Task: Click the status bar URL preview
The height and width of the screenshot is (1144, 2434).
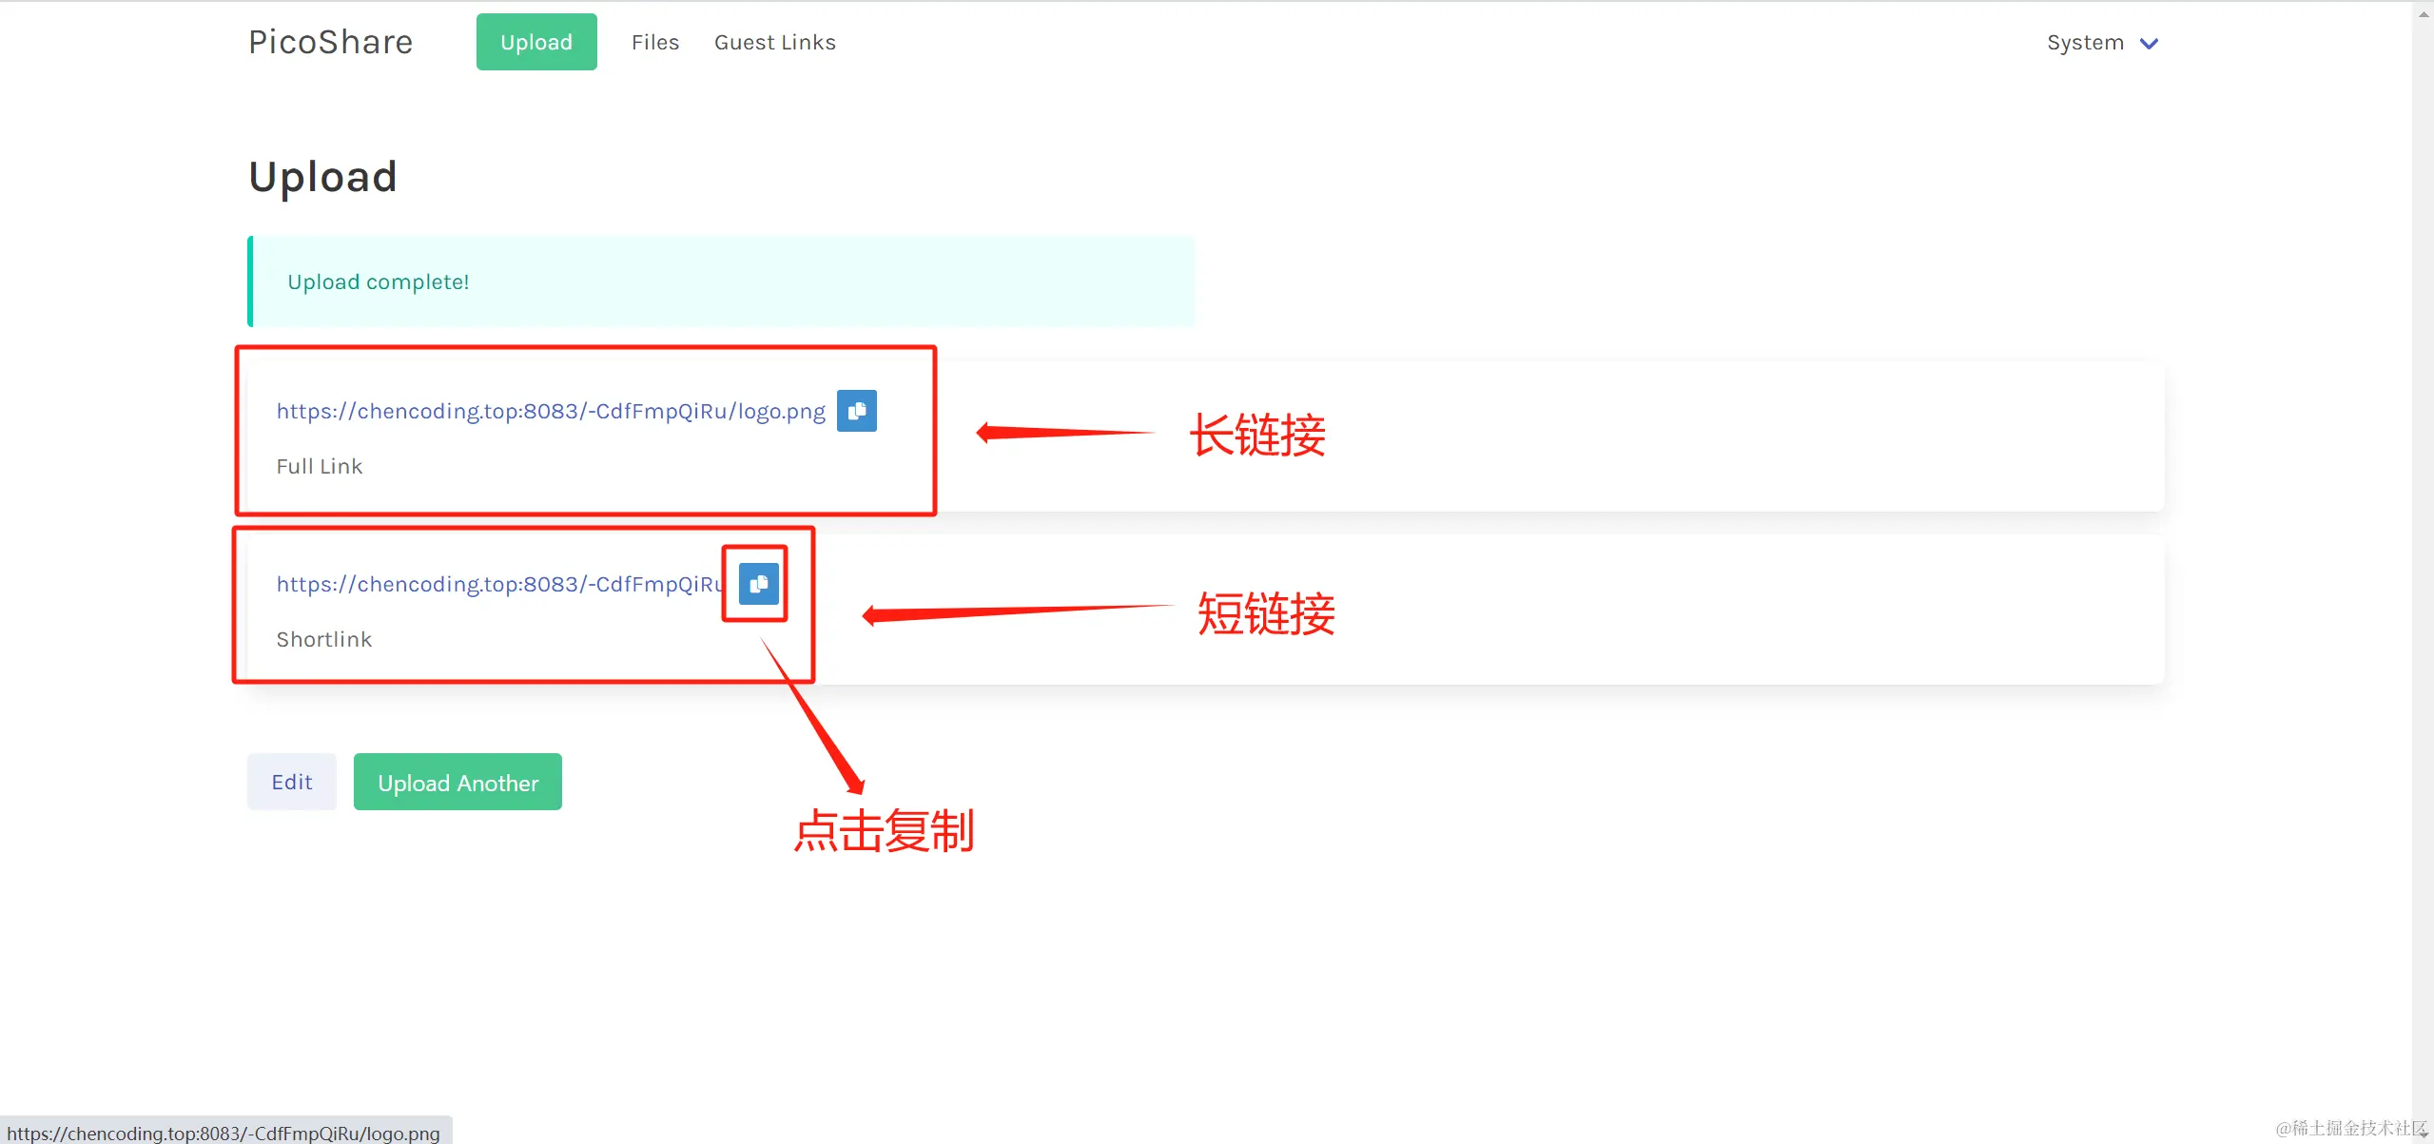Action: point(224,1133)
